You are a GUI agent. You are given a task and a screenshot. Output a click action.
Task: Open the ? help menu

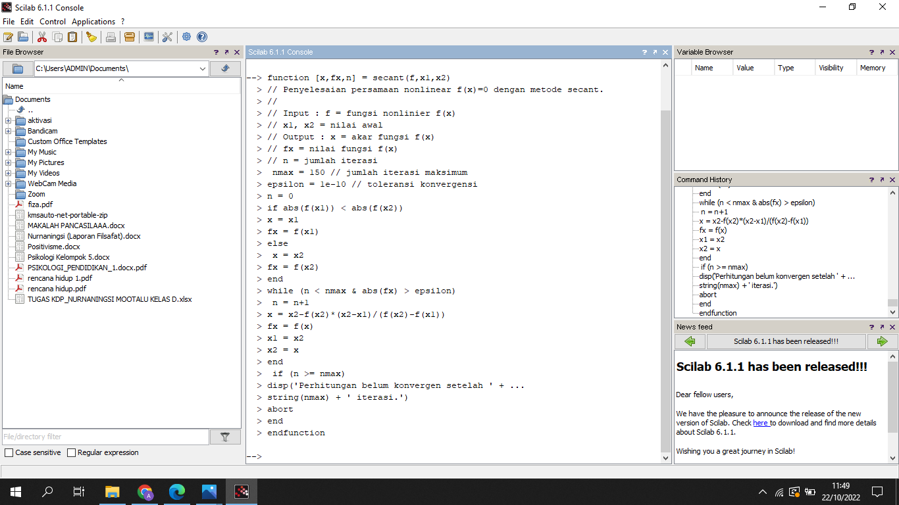[x=122, y=22]
